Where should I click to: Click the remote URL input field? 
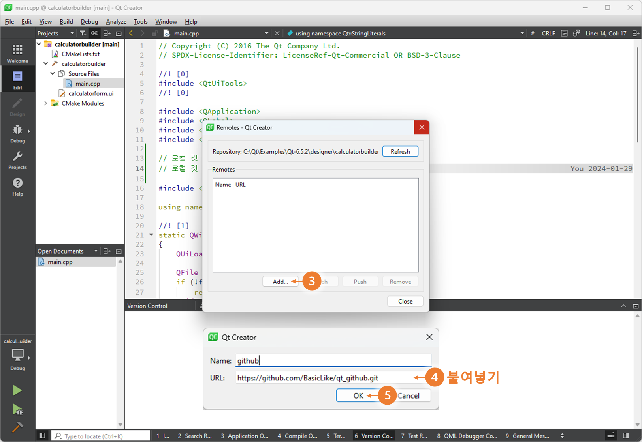point(333,378)
